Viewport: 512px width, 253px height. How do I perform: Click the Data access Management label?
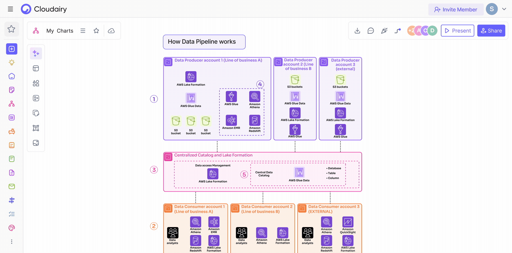213,166
